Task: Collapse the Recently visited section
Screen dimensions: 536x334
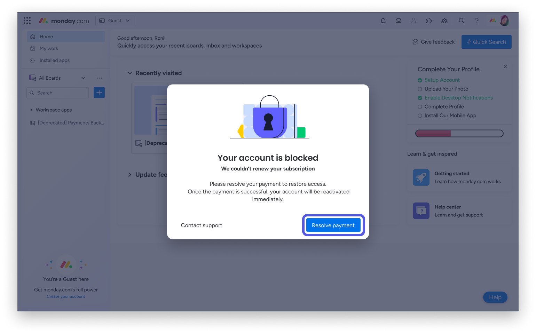Action: click(130, 73)
